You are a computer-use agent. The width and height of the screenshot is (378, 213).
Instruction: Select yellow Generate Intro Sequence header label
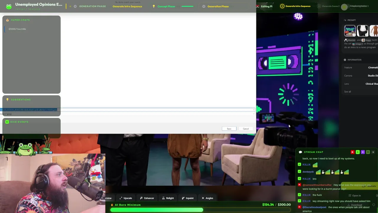(x=127, y=6)
